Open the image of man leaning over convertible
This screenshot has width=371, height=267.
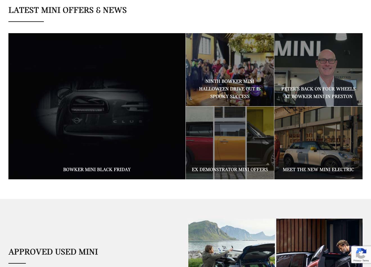(319, 243)
